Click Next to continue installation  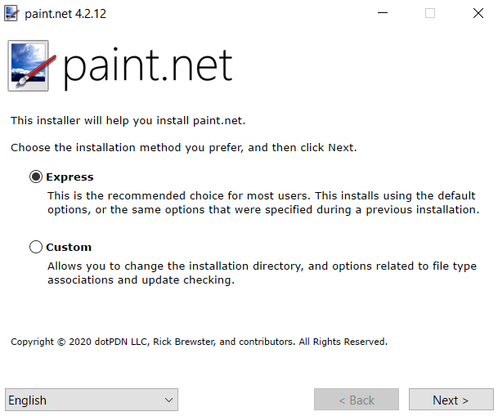[451, 400]
